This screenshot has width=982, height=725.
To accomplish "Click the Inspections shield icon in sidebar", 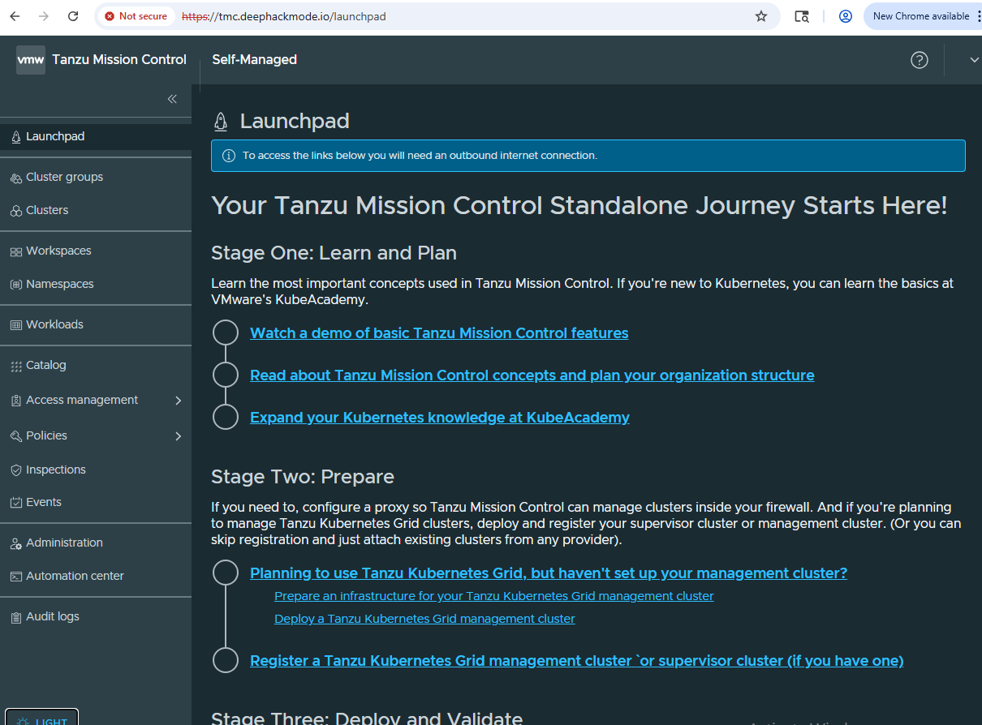I will pyautogui.click(x=16, y=470).
